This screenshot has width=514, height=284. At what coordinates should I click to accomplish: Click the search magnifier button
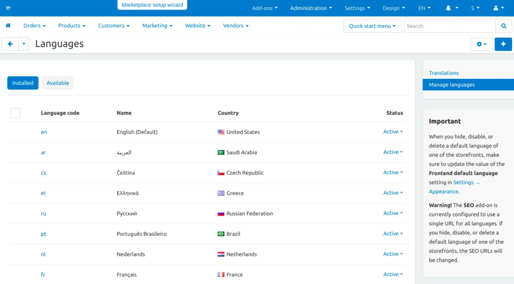point(503,26)
